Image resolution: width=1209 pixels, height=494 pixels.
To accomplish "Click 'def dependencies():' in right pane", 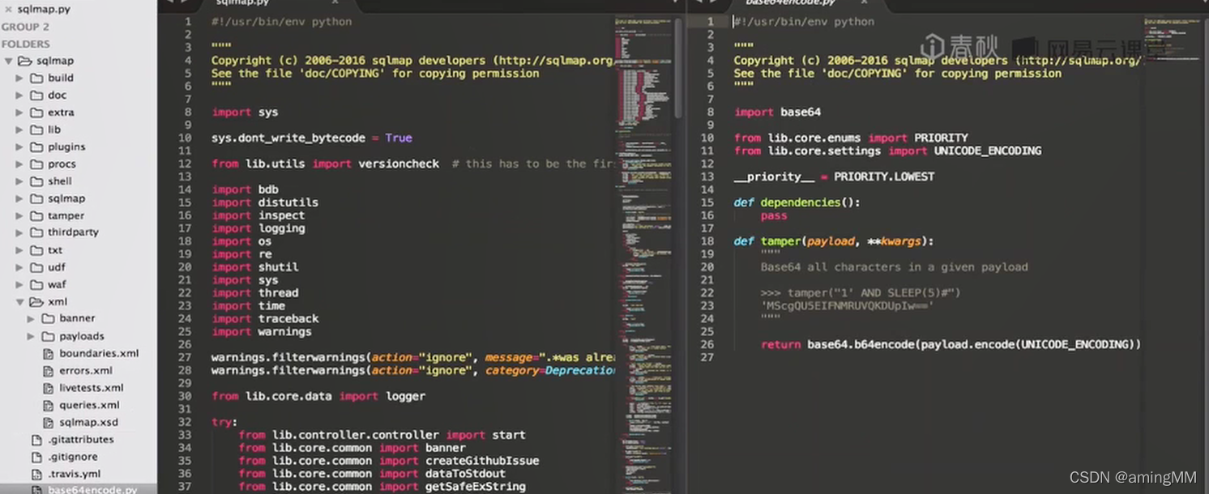I will [x=797, y=202].
